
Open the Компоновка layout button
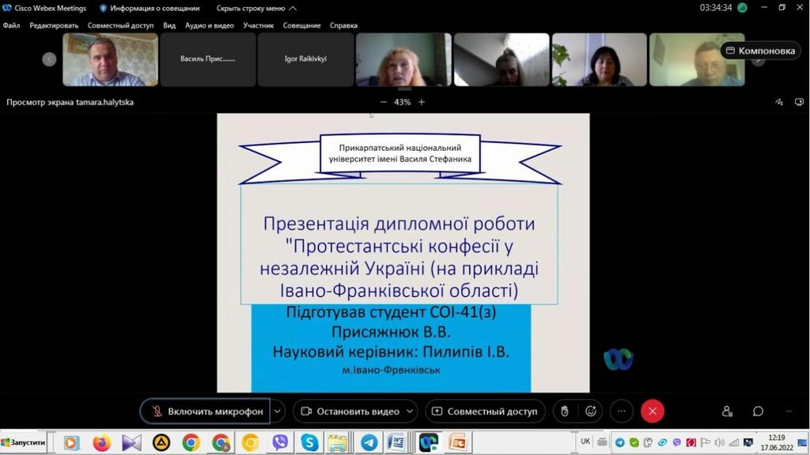coord(760,51)
